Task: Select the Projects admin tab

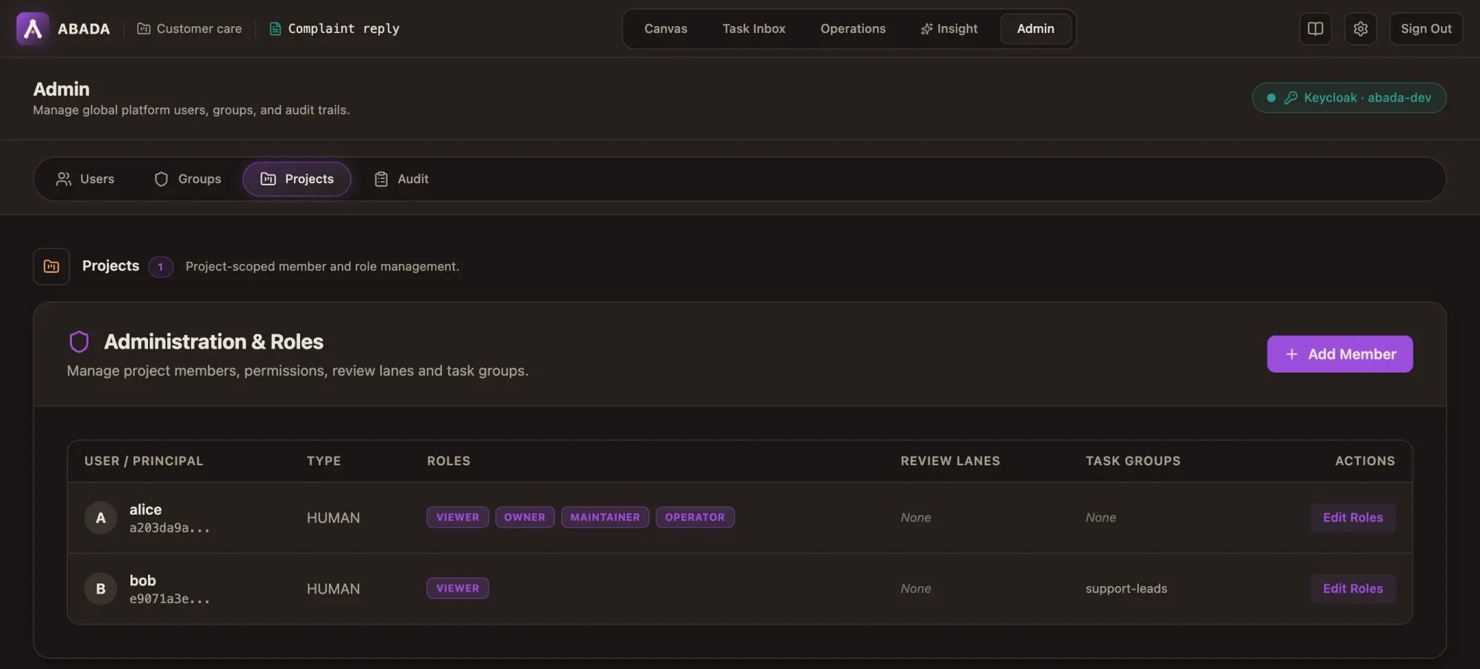Action: coord(297,179)
